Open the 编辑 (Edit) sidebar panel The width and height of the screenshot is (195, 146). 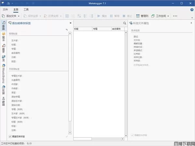click(x=3, y=27)
